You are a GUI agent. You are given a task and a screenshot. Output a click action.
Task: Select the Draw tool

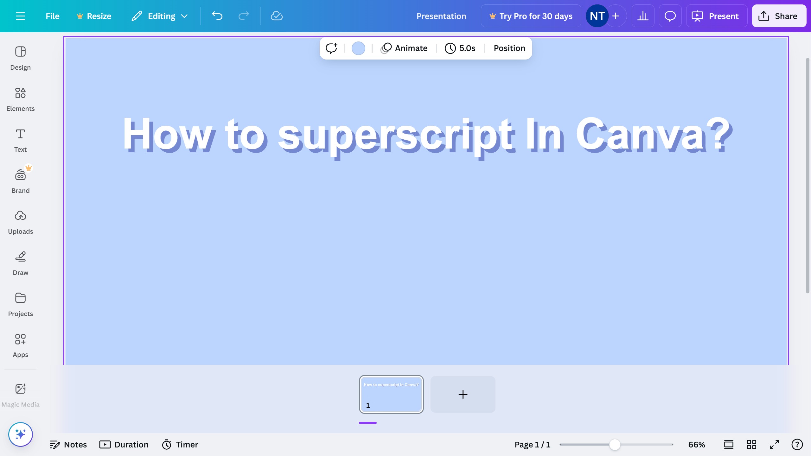pyautogui.click(x=20, y=262)
